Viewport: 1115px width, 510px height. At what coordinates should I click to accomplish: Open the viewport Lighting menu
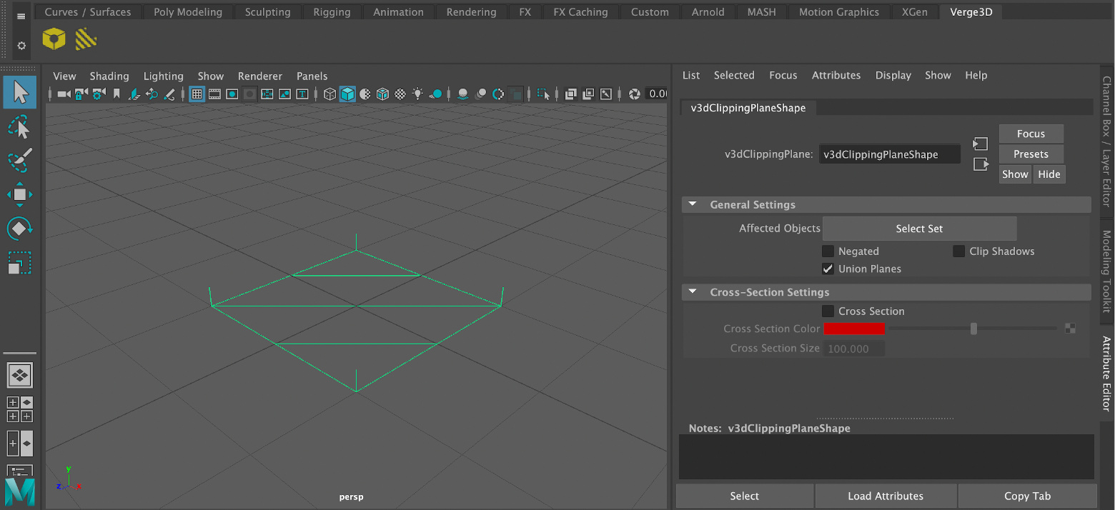pos(164,76)
